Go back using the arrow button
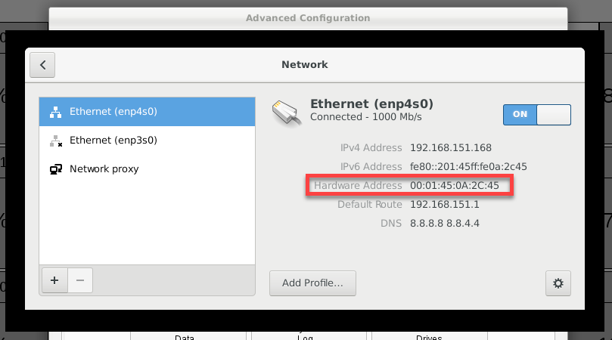 (42, 65)
